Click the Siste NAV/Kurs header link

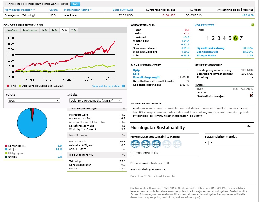123,10
